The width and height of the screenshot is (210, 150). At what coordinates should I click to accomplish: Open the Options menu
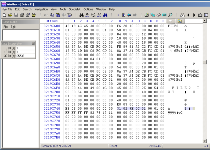[x=88, y=9]
